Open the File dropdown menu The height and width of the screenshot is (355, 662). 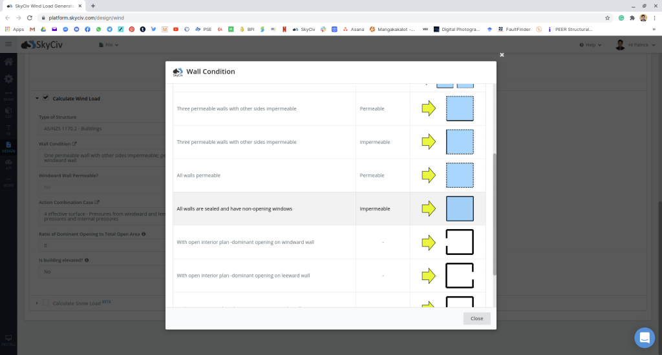point(108,45)
